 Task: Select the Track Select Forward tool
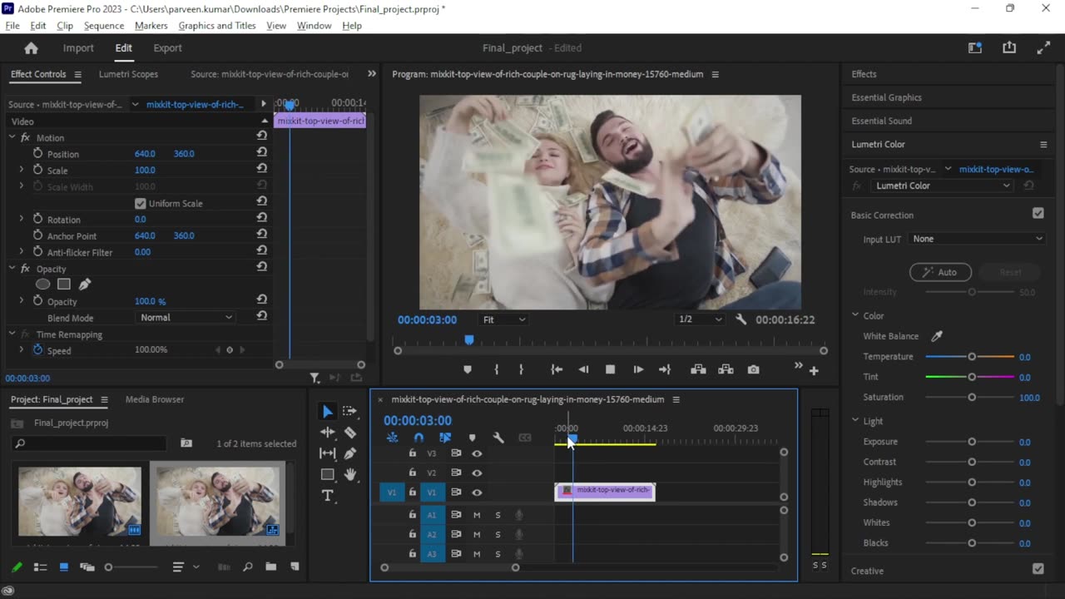point(349,411)
